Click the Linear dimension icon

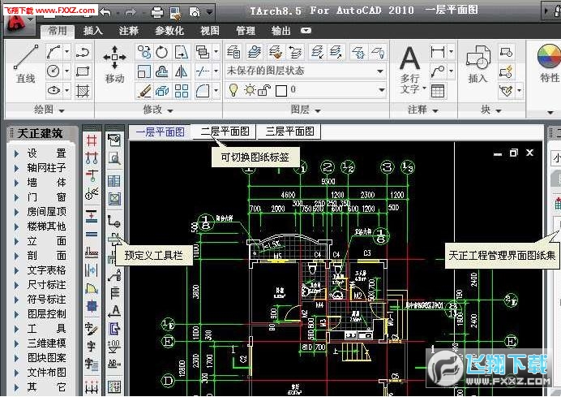pyautogui.click(x=438, y=52)
